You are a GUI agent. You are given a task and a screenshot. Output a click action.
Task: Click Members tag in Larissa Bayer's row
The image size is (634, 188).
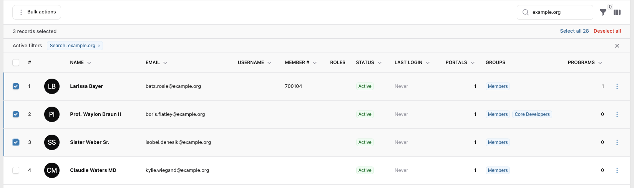(498, 86)
